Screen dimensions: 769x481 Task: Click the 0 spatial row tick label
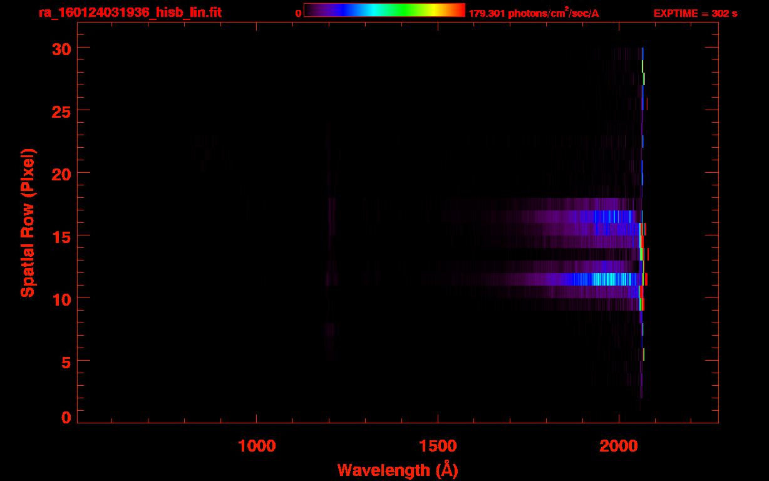(65, 418)
